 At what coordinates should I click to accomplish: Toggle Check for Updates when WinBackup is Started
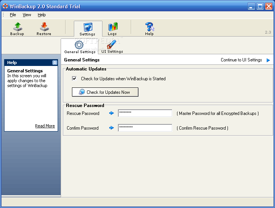click(x=74, y=78)
